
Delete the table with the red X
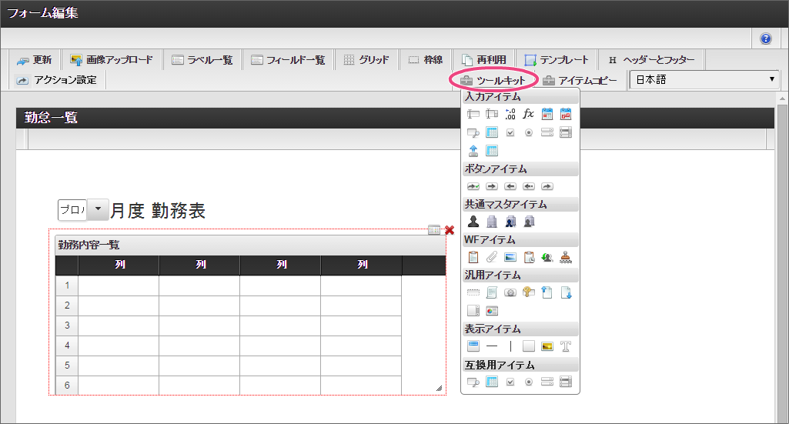450,230
